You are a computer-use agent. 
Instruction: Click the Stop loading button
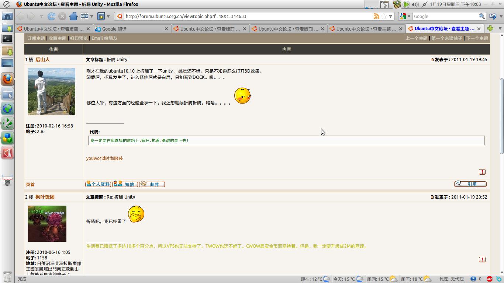62,16
